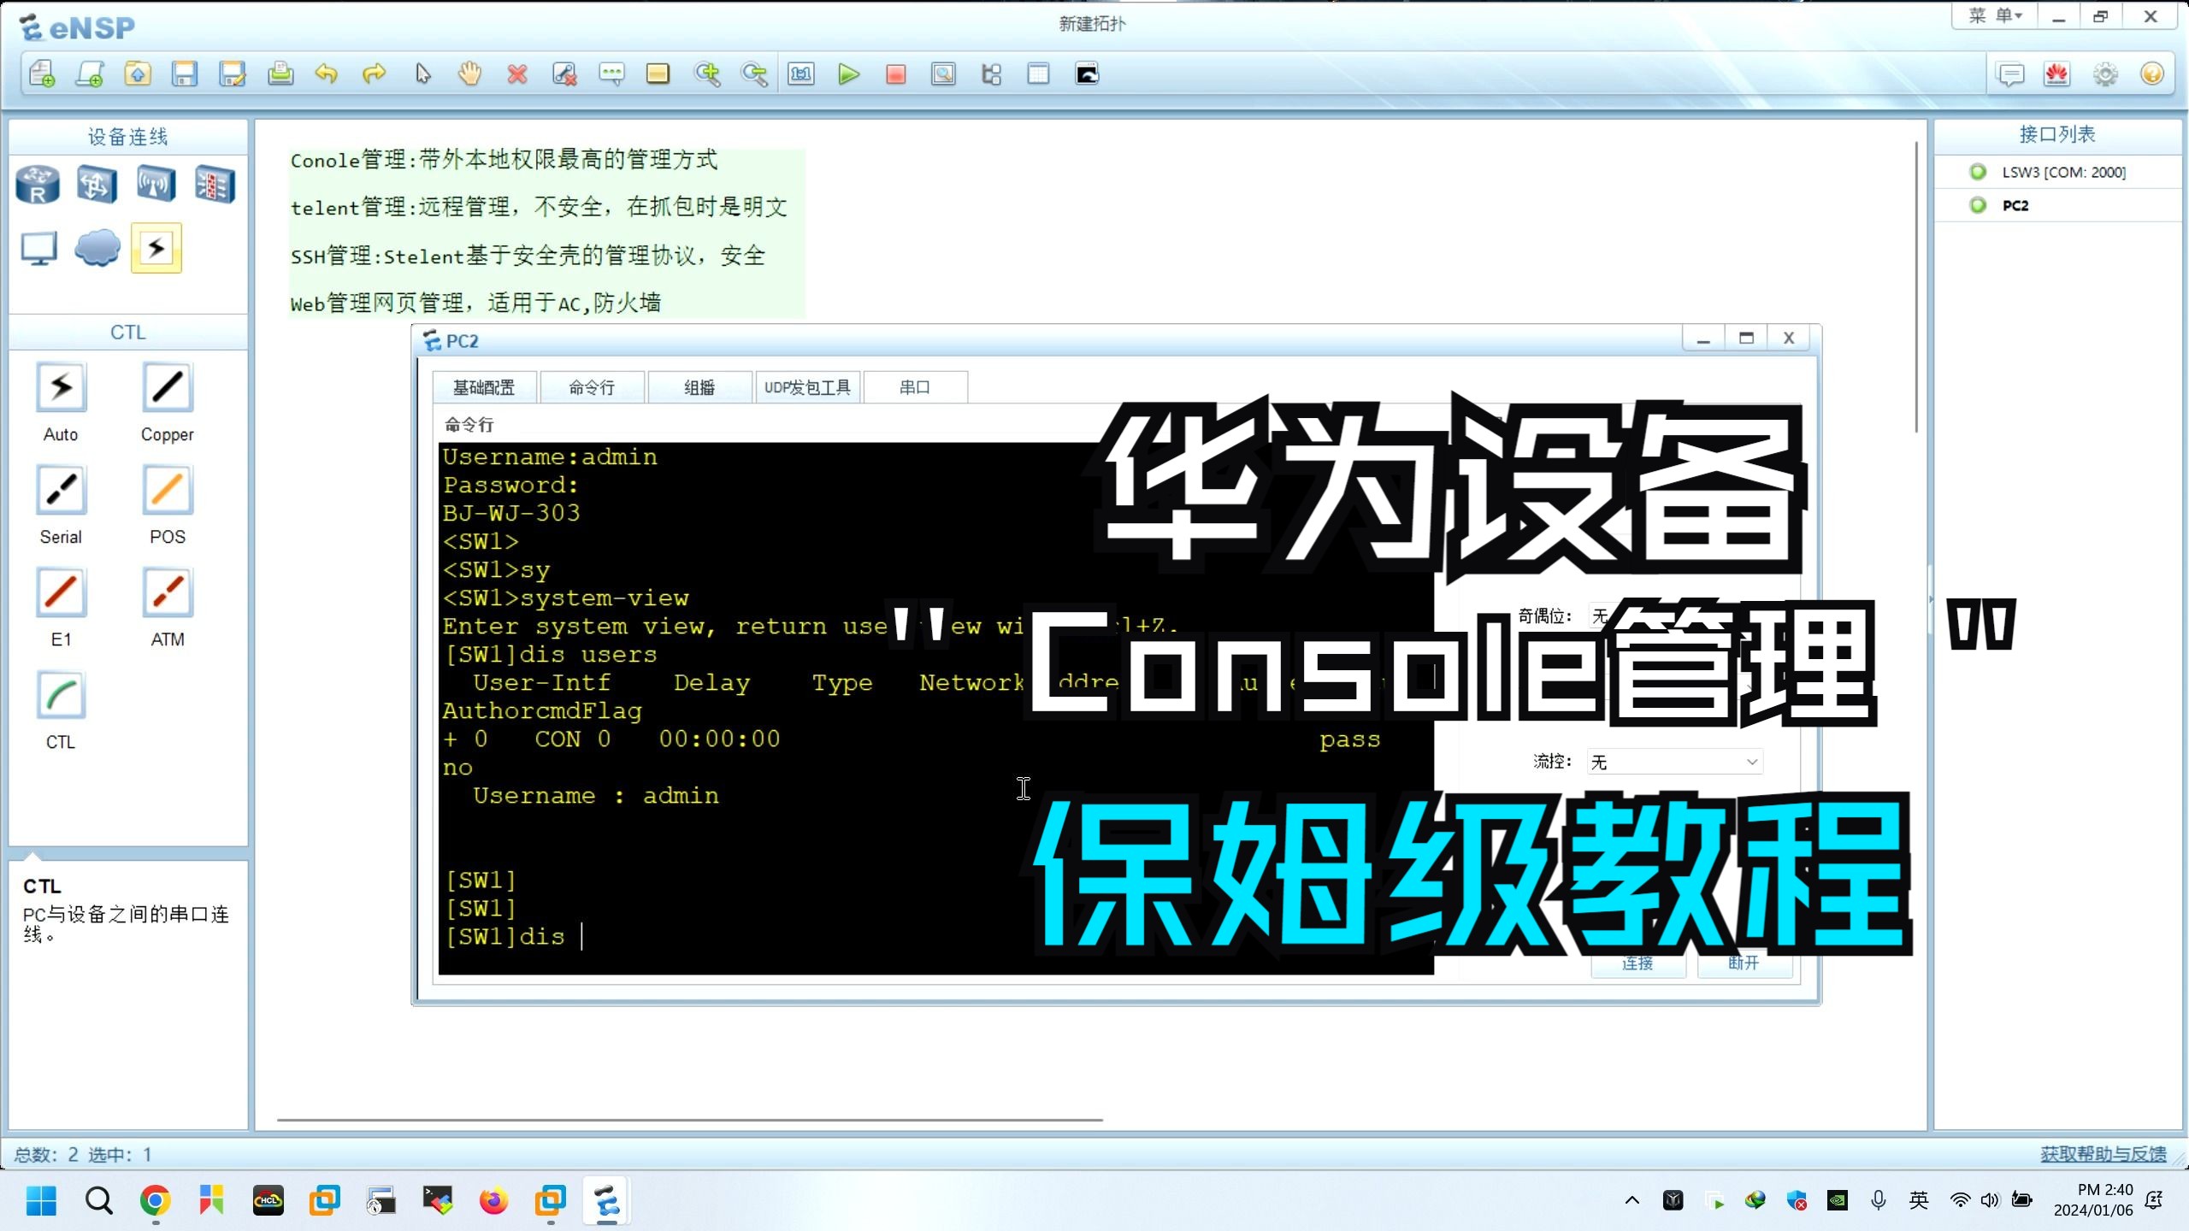
Task: Open the Huawei logo icon in toolbar
Action: pyautogui.click(x=2056, y=74)
